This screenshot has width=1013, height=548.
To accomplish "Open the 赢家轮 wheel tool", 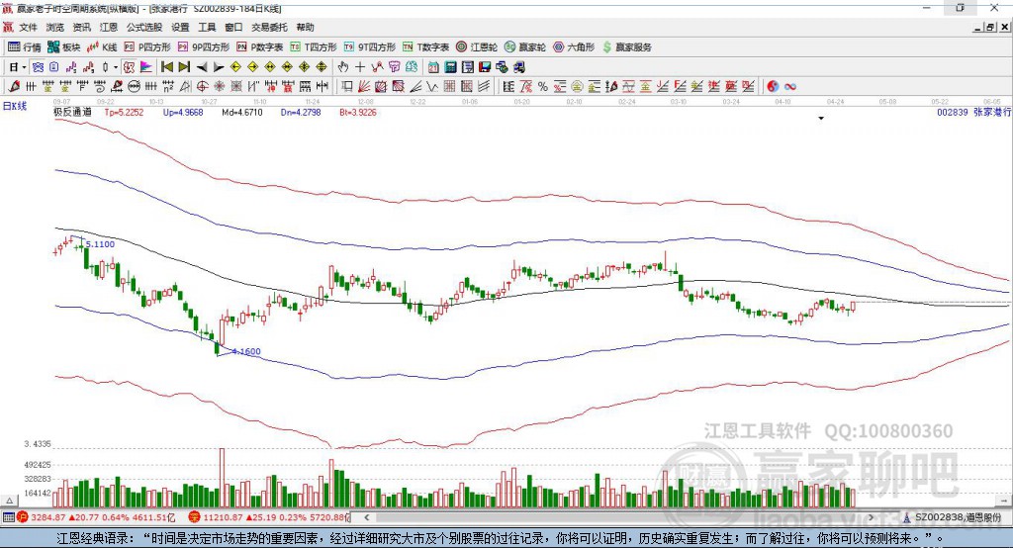I will coord(525,47).
